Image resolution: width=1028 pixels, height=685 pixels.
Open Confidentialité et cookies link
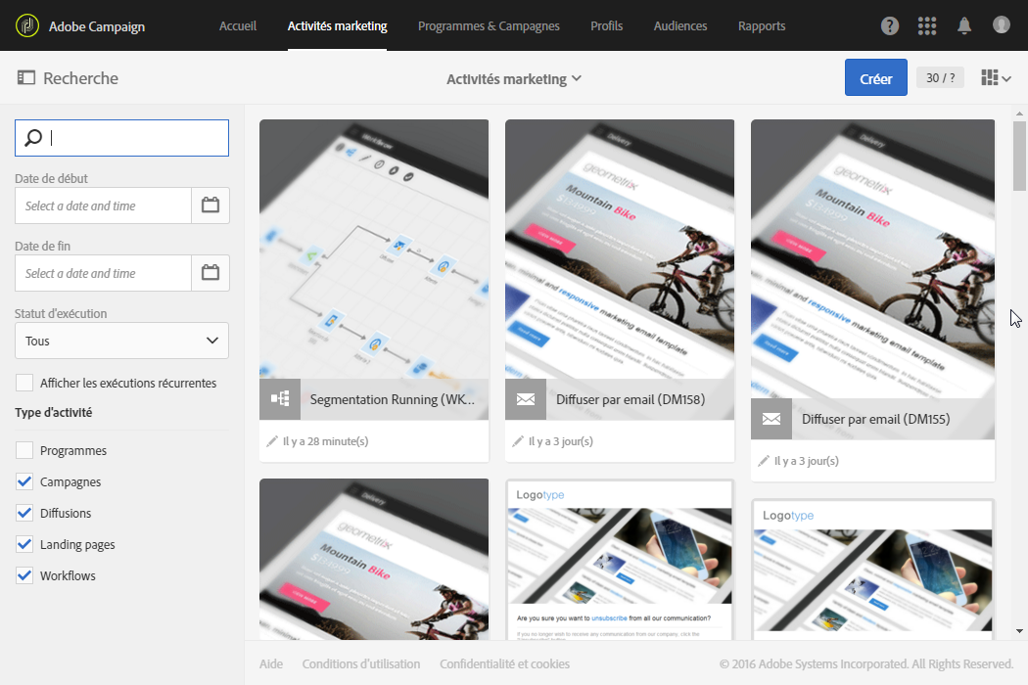click(x=504, y=664)
